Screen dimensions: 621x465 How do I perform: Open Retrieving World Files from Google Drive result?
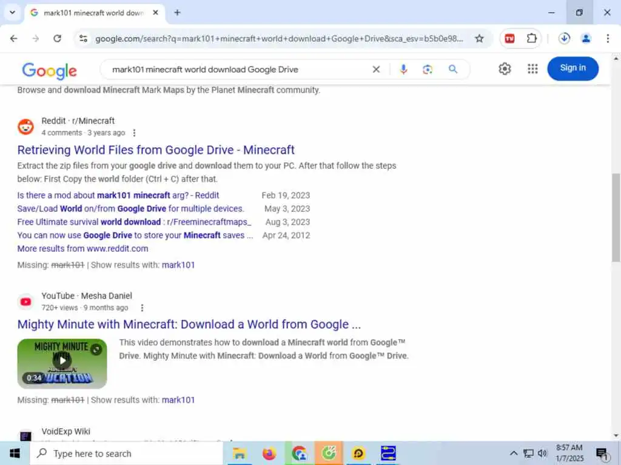(x=156, y=150)
